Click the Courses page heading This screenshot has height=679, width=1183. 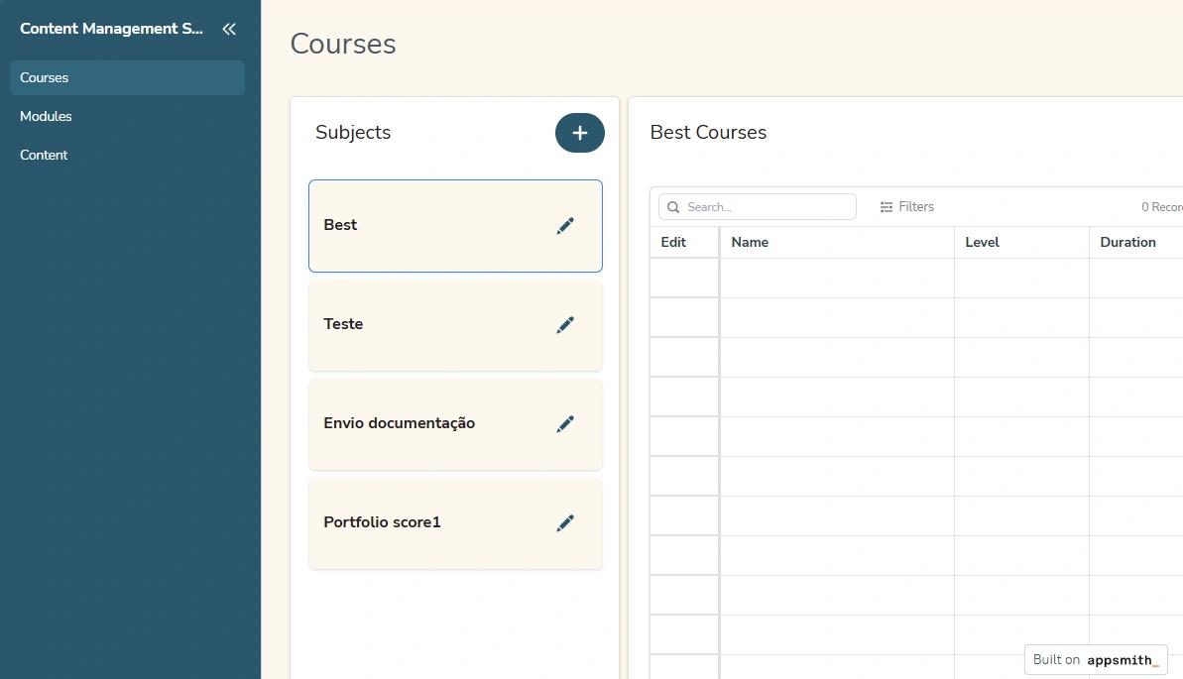pos(343,44)
